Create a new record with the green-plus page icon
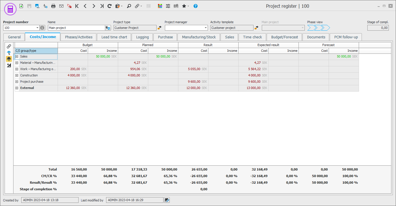The height and width of the screenshot is (206, 396). (21, 6)
